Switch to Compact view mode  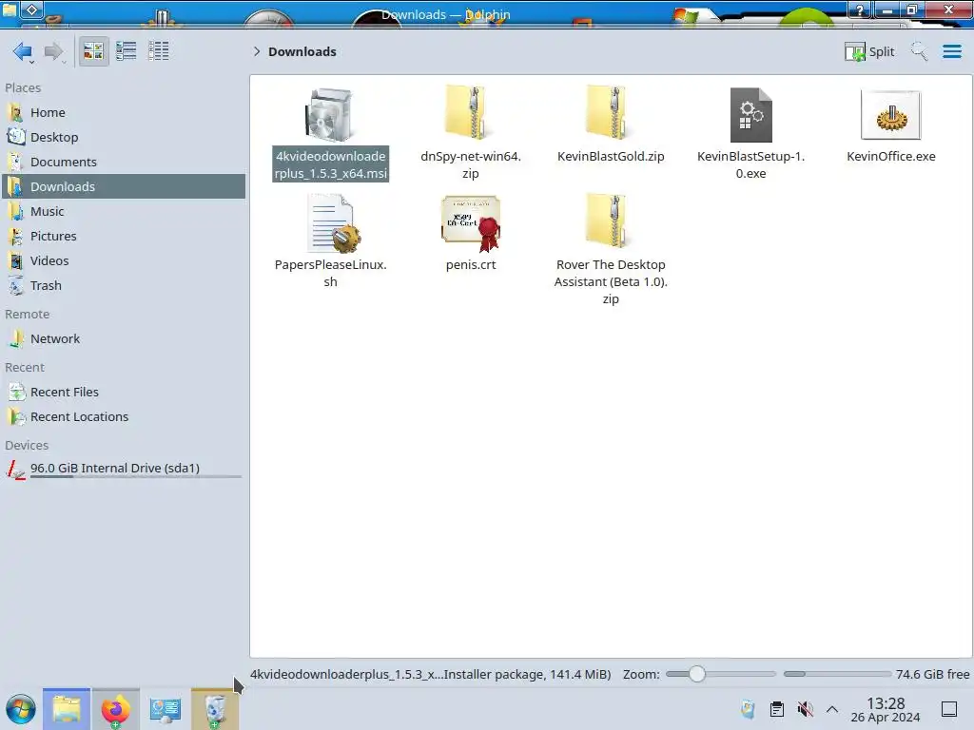click(x=127, y=51)
